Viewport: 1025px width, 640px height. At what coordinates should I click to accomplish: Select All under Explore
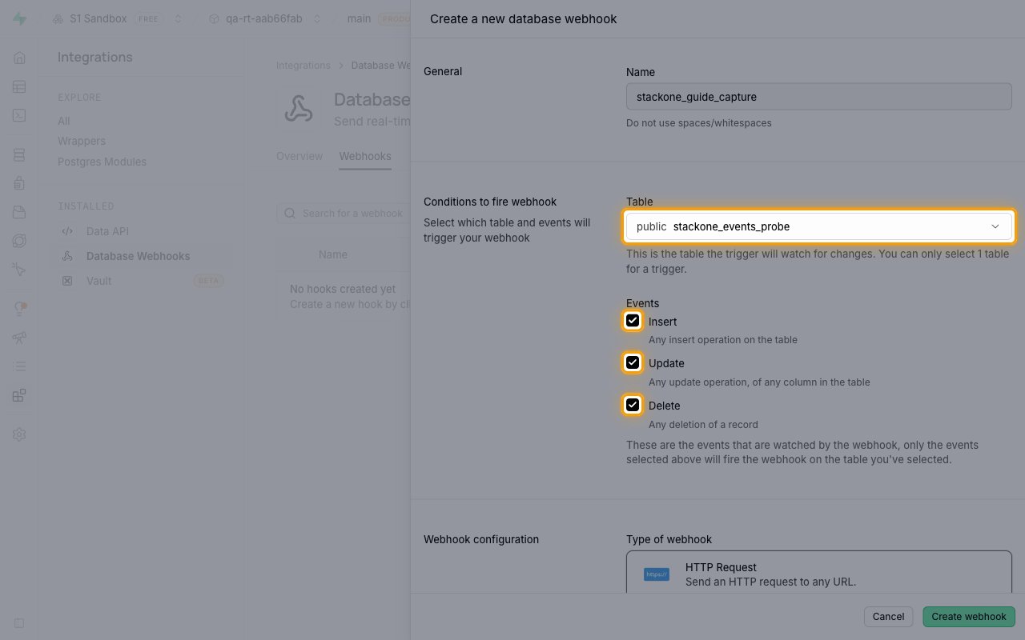pos(64,121)
